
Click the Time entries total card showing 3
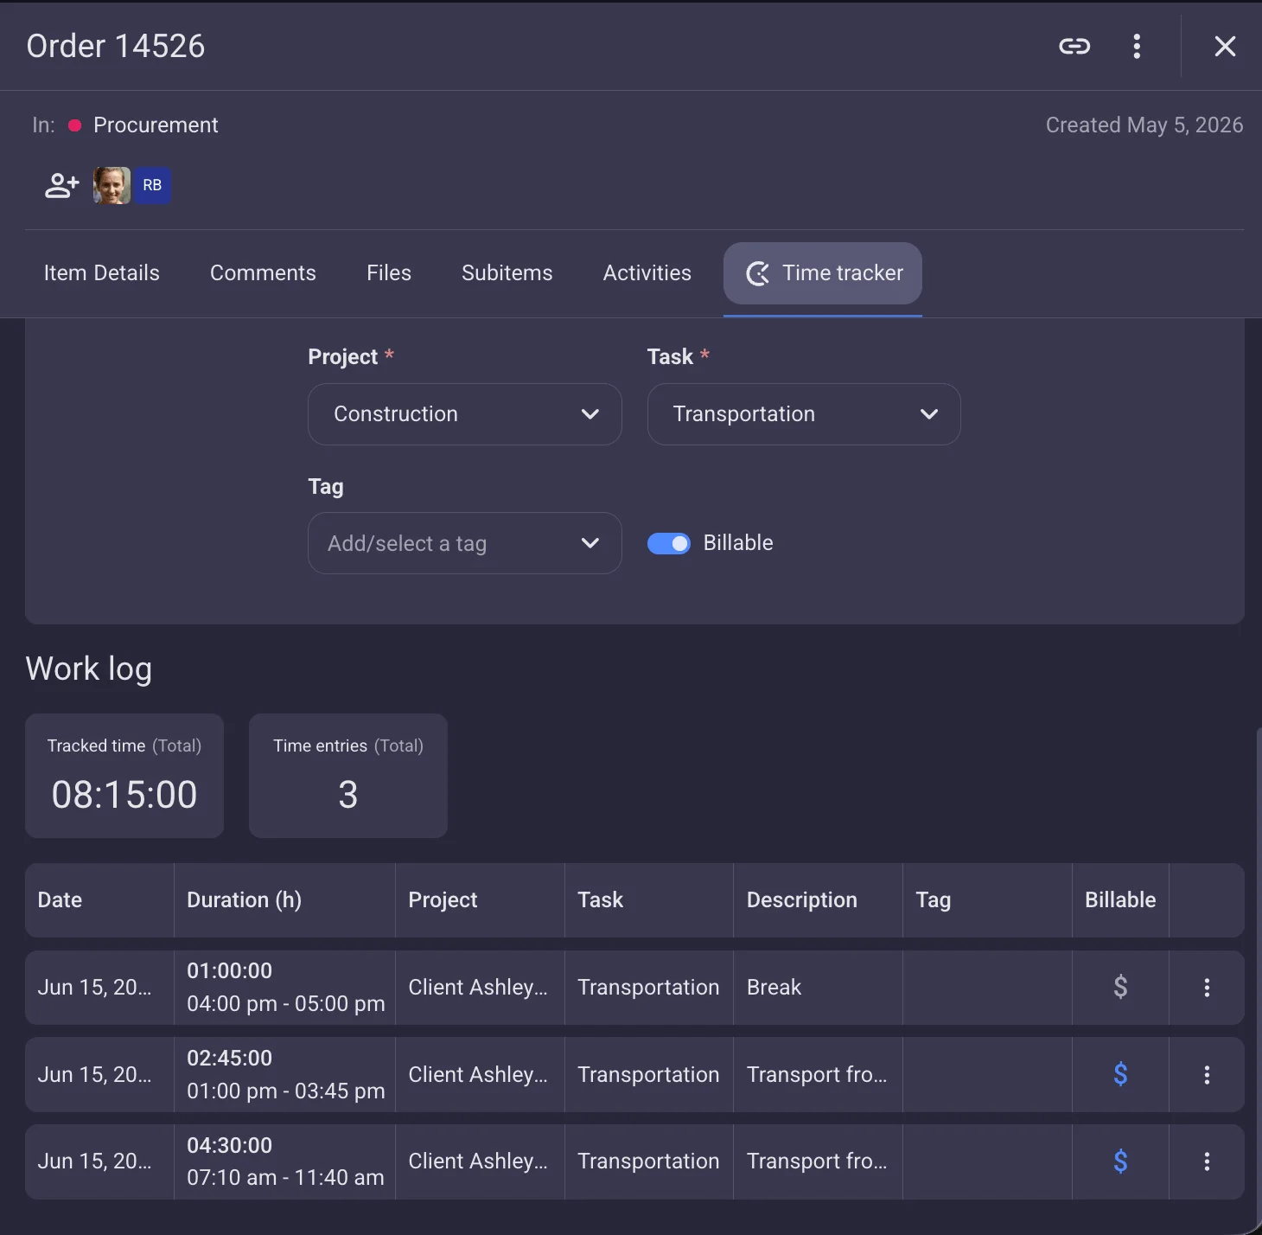tap(348, 776)
